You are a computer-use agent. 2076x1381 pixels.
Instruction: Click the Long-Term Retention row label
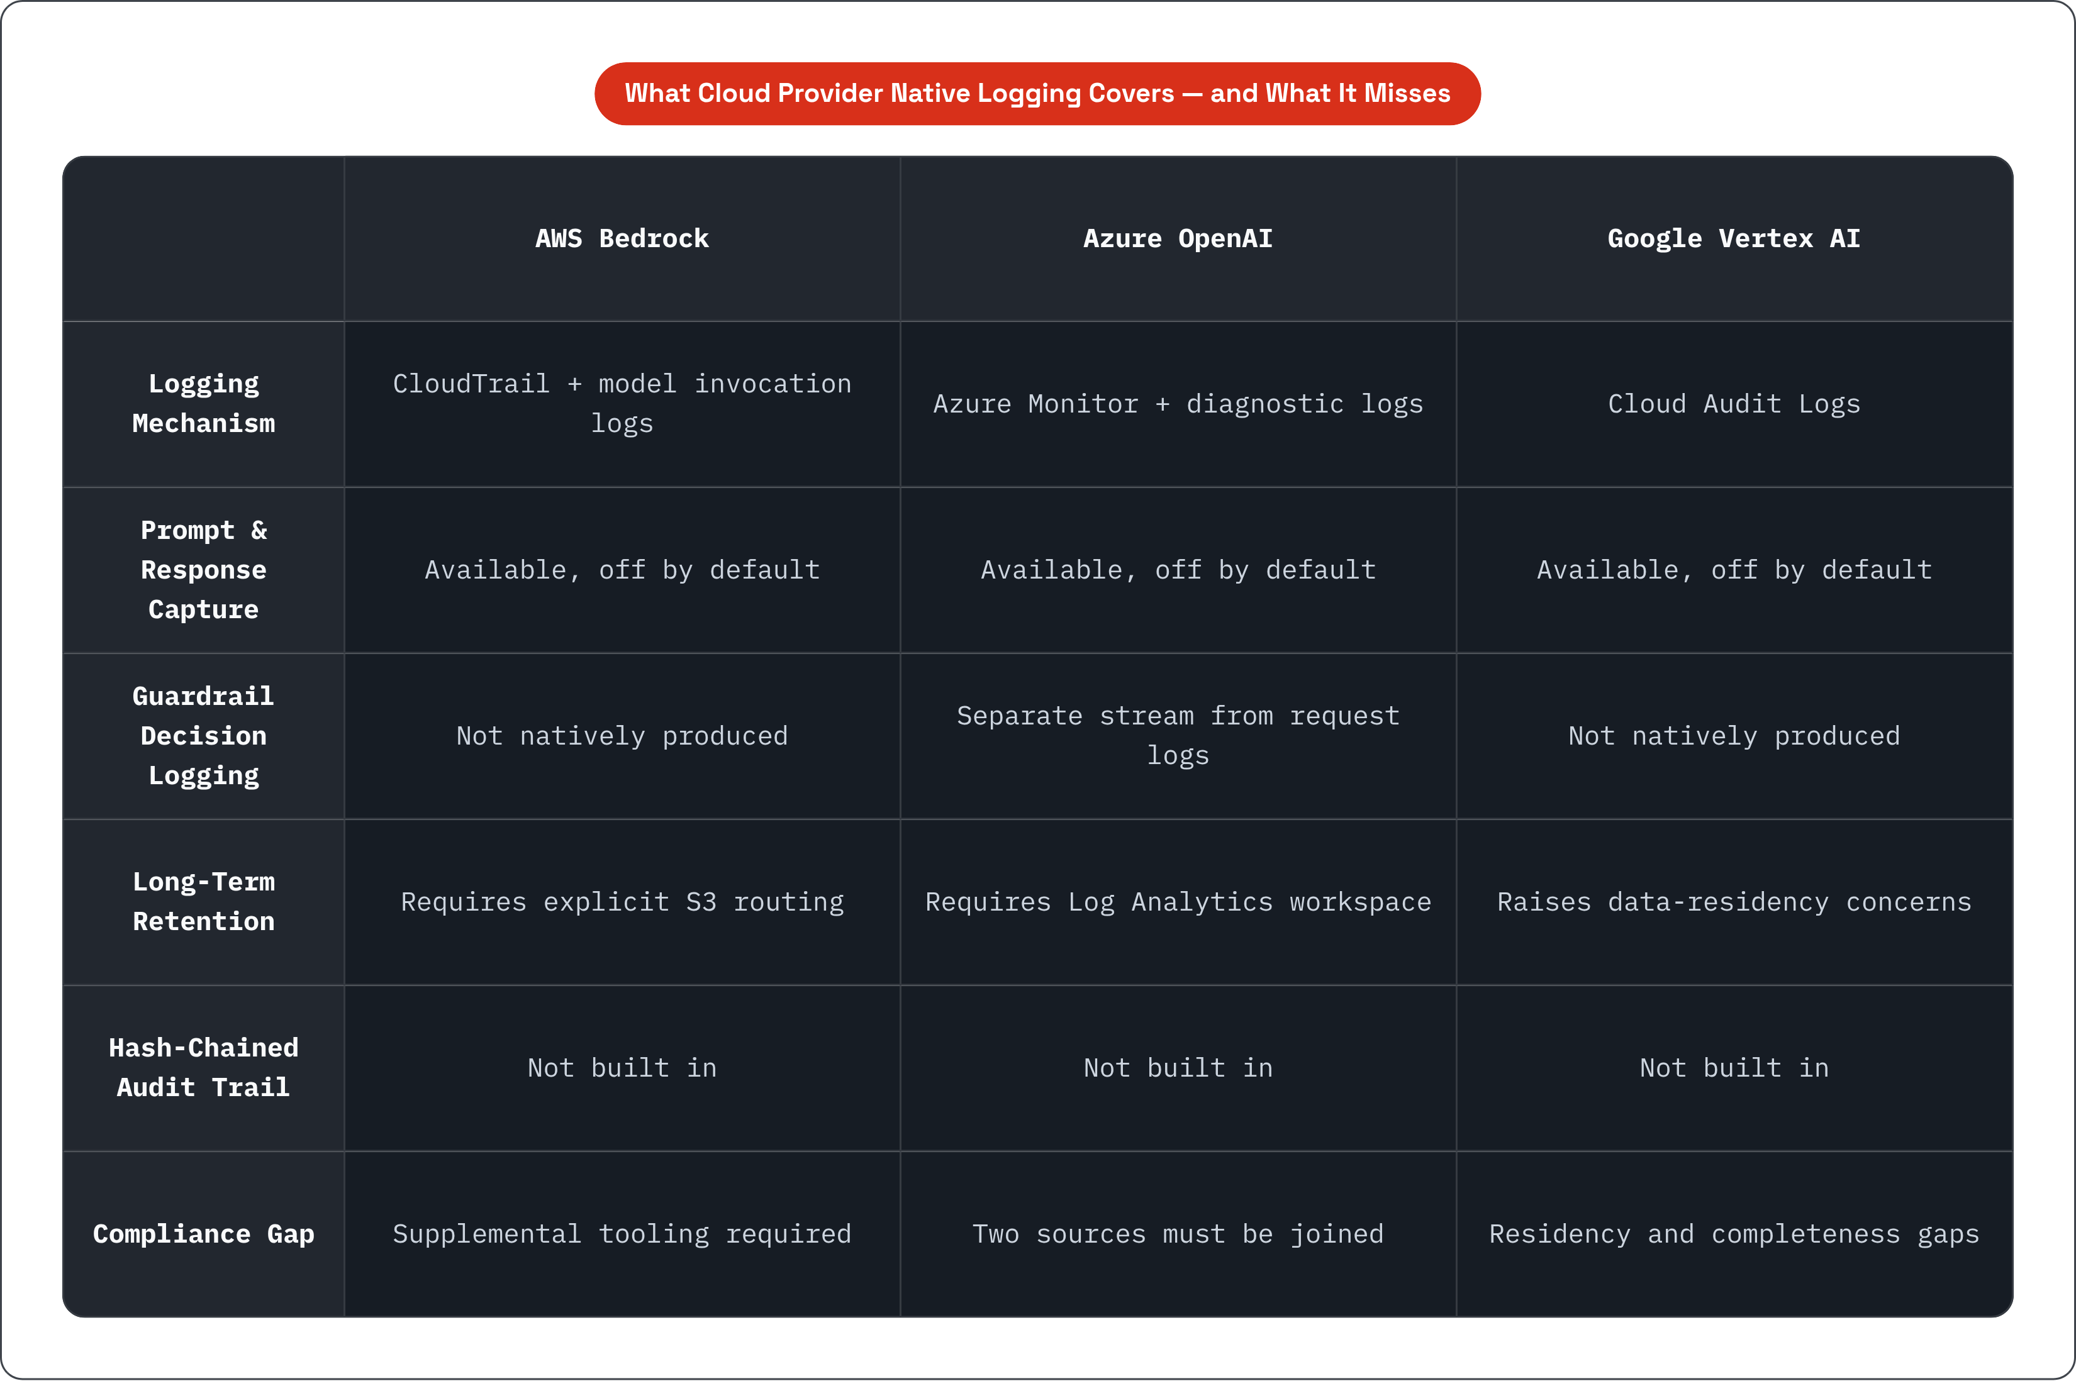pyautogui.click(x=203, y=902)
